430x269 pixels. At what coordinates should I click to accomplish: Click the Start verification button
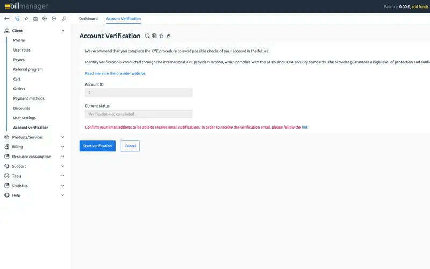pyautogui.click(x=97, y=146)
